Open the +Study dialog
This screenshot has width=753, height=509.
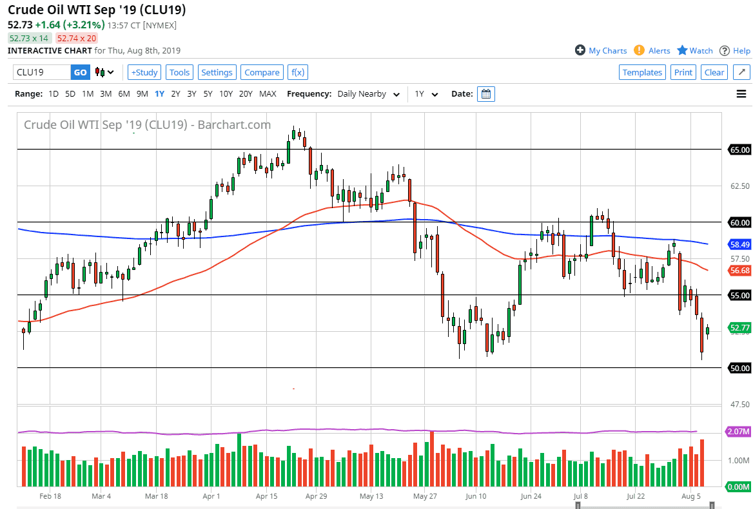[144, 72]
